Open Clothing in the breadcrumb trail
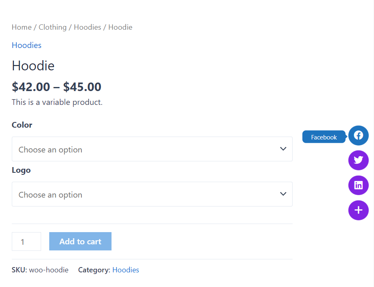This screenshot has height=287, width=374. pyautogui.click(x=52, y=27)
